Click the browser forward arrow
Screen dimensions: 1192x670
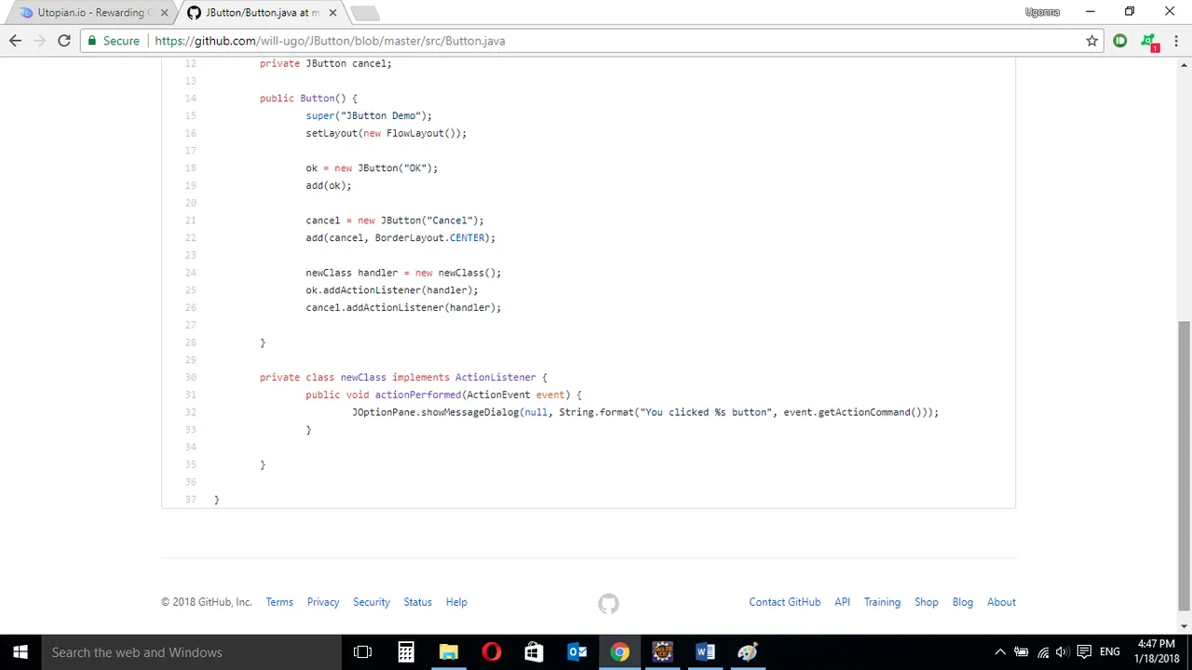(39, 41)
